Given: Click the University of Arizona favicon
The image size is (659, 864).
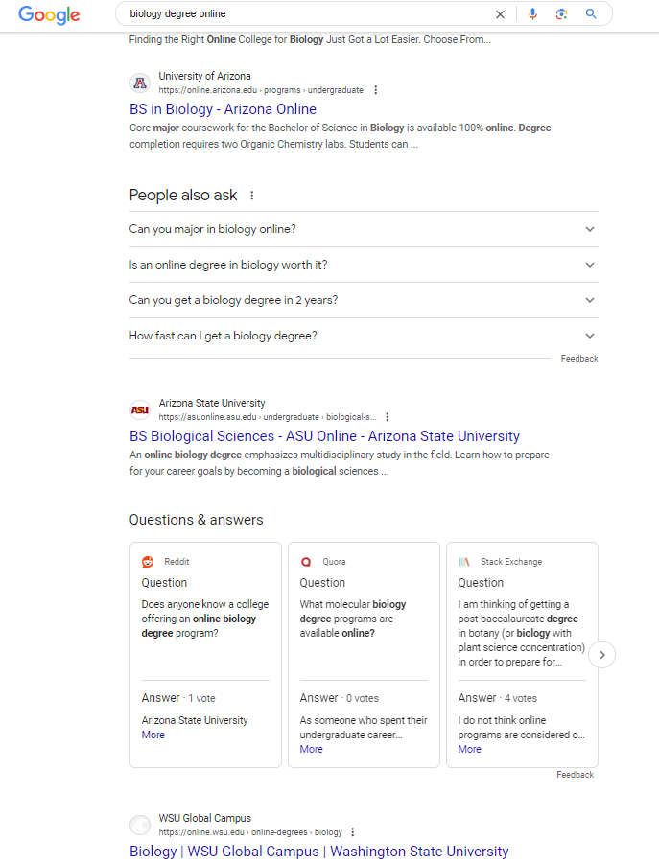Looking at the screenshot, I should tap(140, 82).
